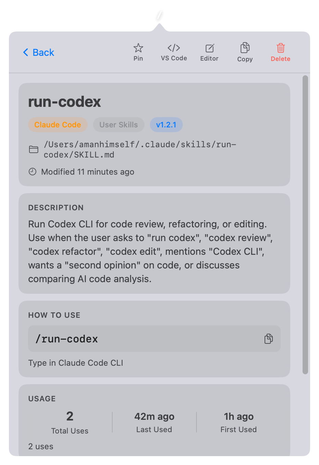319x465 pixels.
Task: Click the clock icon next to Modified time
Action: pos(32,172)
